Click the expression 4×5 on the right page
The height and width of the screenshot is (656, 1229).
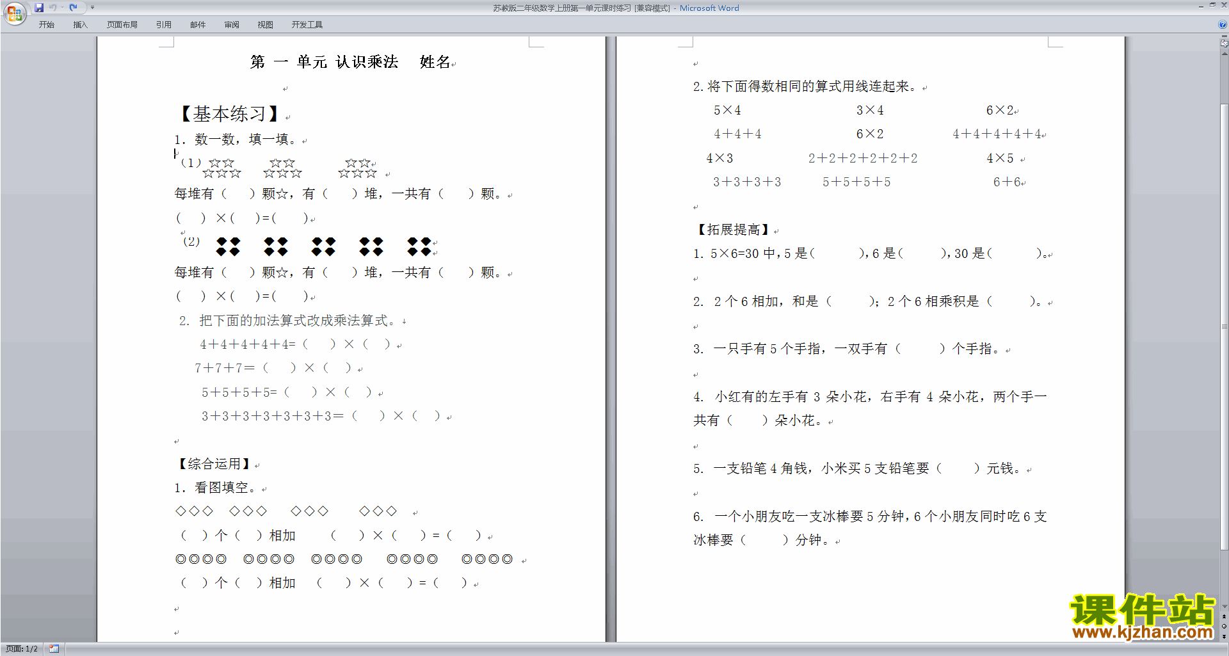[1000, 158]
